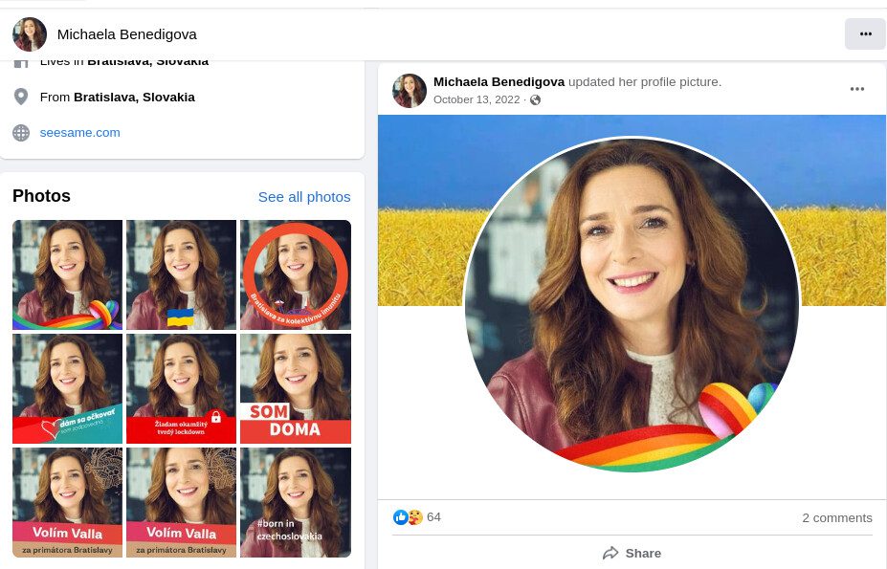
Task: Click the like reaction icon under the post
Action: (x=401, y=517)
